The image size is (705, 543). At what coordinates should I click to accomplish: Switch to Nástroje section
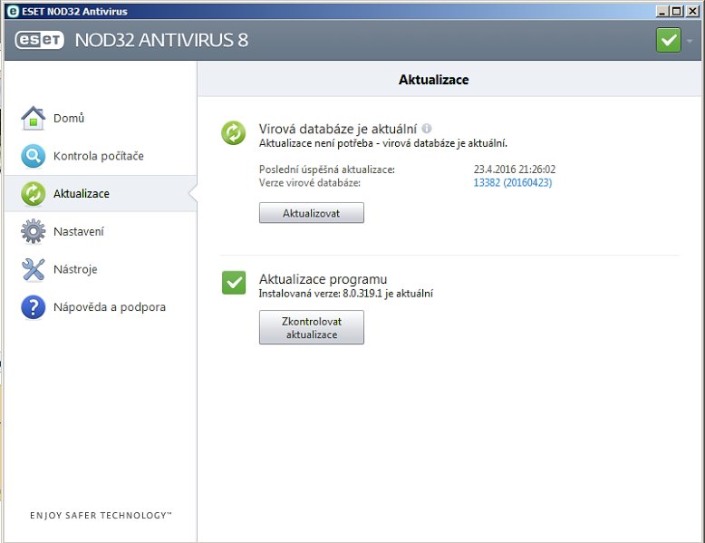click(x=101, y=269)
